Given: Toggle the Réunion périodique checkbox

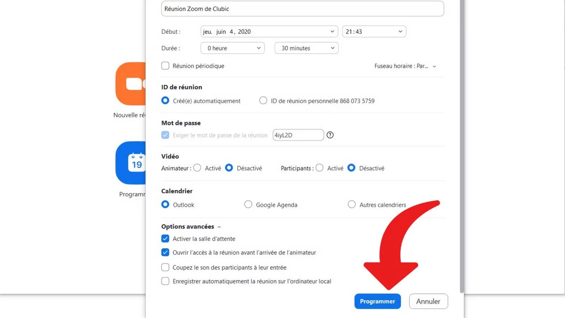Looking at the screenshot, I should coord(165,66).
